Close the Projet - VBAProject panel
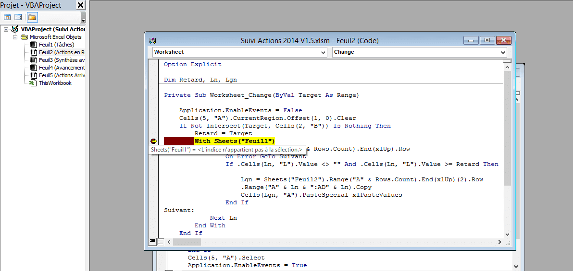Image resolution: width=573 pixels, height=271 pixels. click(81, 5)
